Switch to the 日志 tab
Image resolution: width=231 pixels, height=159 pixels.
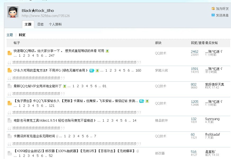41,24
